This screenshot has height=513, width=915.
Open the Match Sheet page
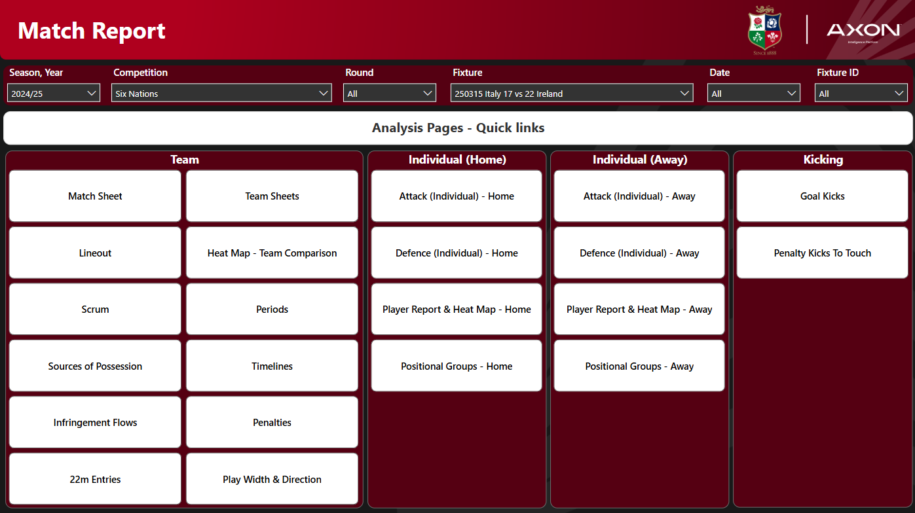(x=94, y=196)
